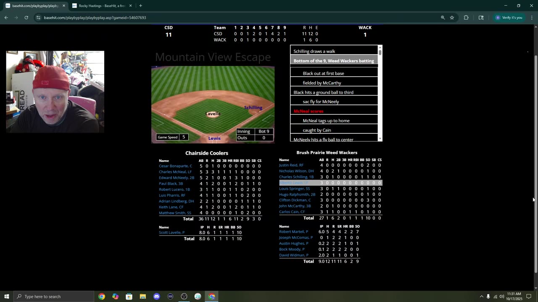Open Chrome's three-dot menu
The image size is (538, 302).
pyautogui.click(x=532, y=18)
